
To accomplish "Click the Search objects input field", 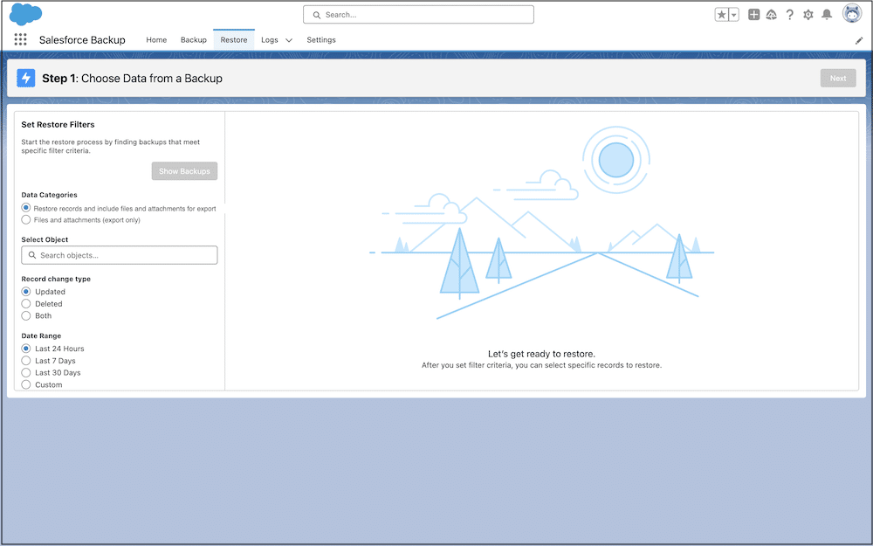I will pyautogui.click(x=119, y=255).
